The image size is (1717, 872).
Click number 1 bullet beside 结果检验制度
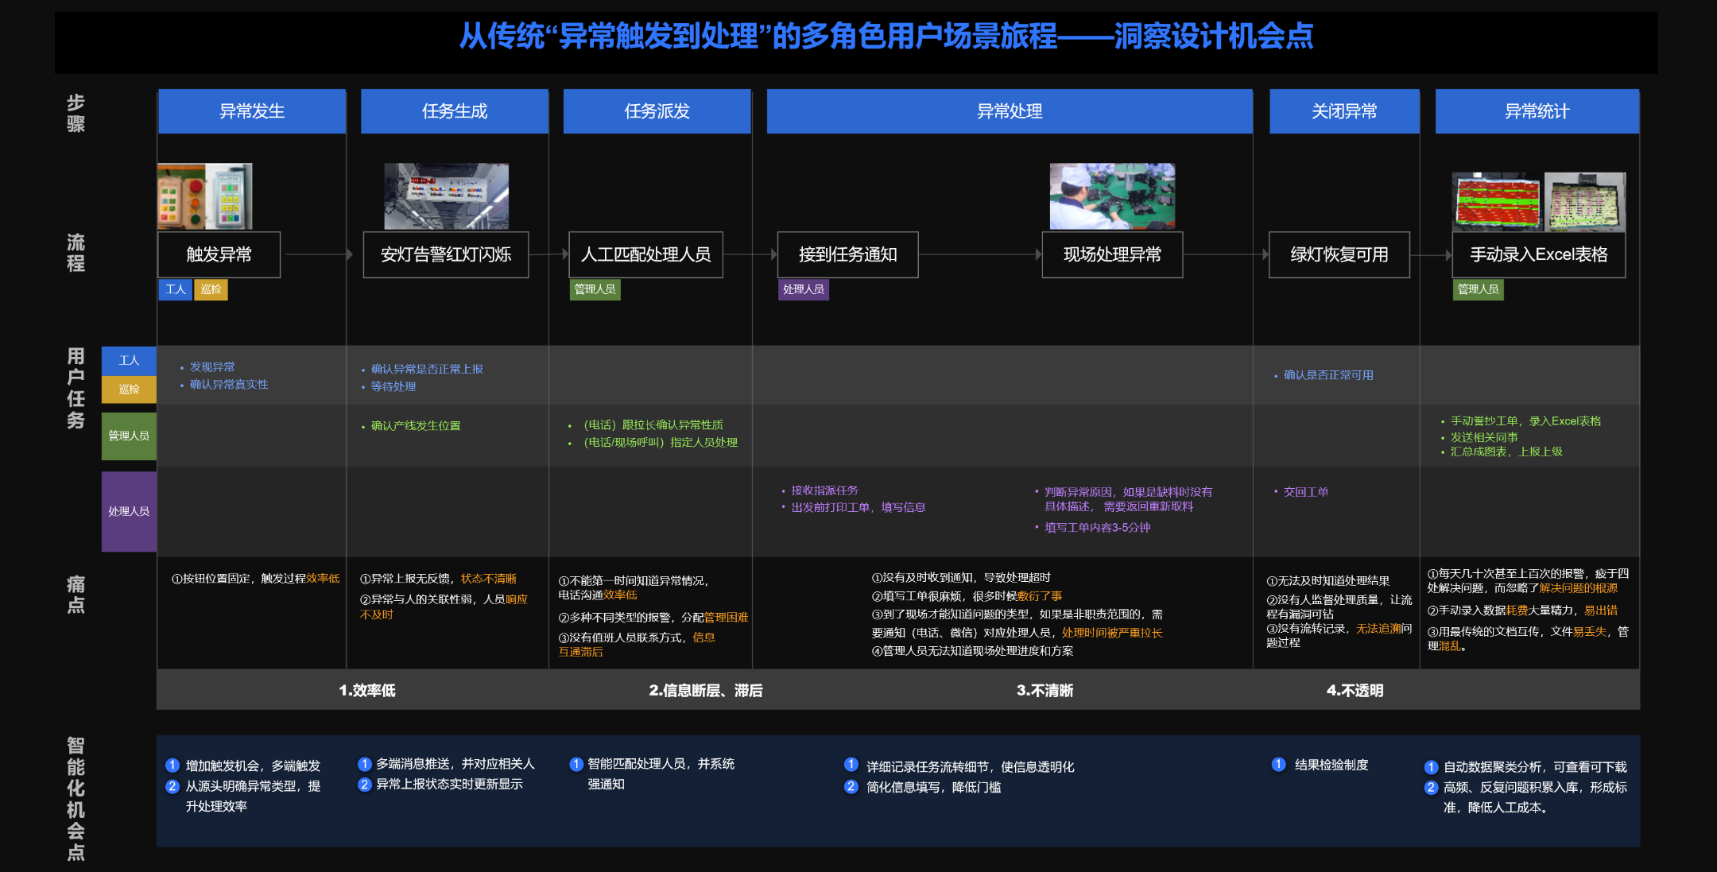[1278, 765]
